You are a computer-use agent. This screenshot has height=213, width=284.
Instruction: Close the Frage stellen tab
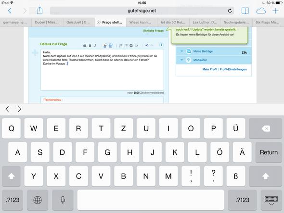pyautogui.click(x=98, y=22)
